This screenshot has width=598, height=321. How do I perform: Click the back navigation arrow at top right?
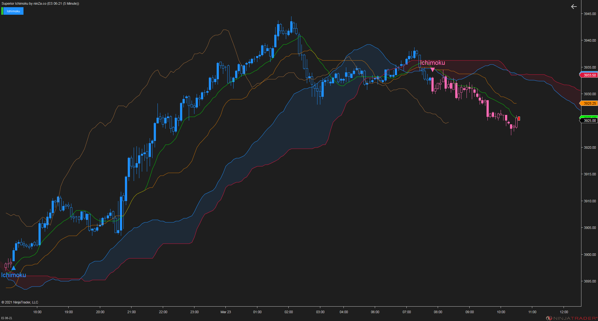tap(574, 7)
